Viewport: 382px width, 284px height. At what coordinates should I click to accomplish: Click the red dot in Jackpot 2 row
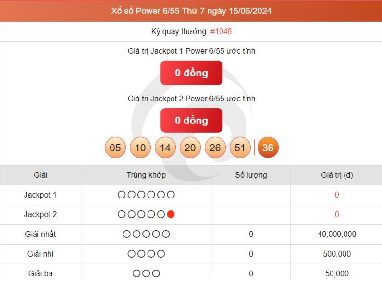pos(171,214)
